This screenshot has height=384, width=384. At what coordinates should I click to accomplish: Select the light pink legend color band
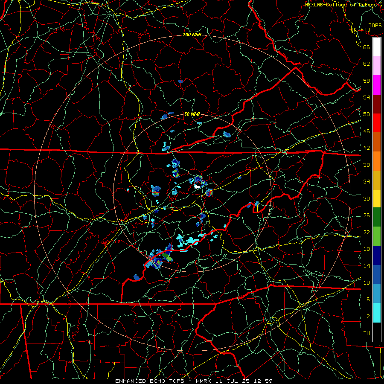(377, 66)
